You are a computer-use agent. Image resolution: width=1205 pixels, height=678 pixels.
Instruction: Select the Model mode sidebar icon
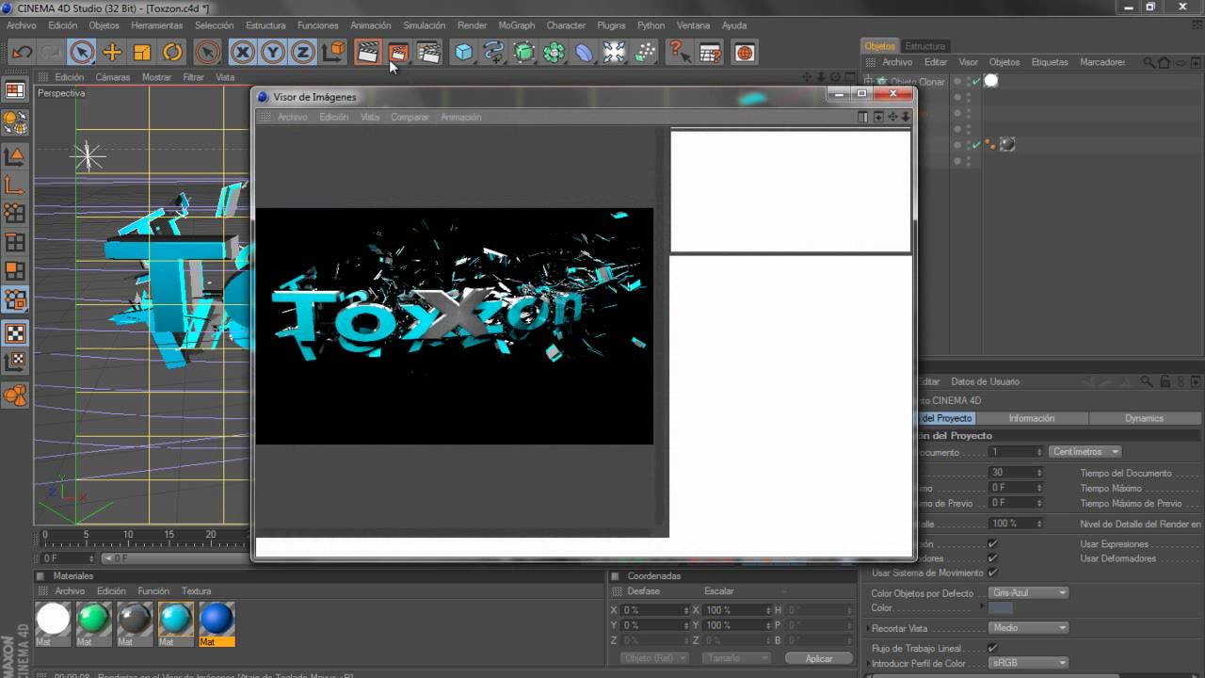[15, 156]
